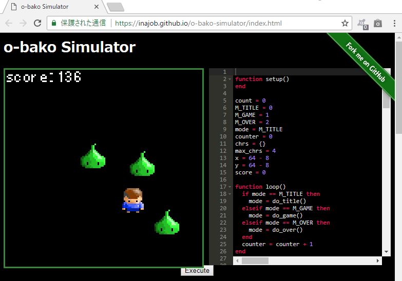This screenshot has width=402, height=281.
Task: Click the code 'chrs = {}'
Action: tap(251, 144)
